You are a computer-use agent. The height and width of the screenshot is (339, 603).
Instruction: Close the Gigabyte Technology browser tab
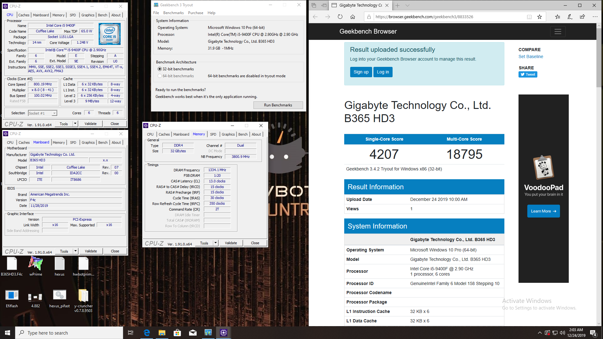pos(387,5)
